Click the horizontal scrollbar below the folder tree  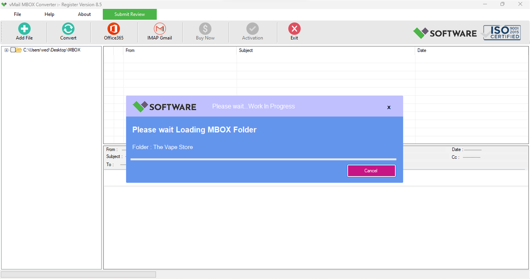tap(78, 274)
